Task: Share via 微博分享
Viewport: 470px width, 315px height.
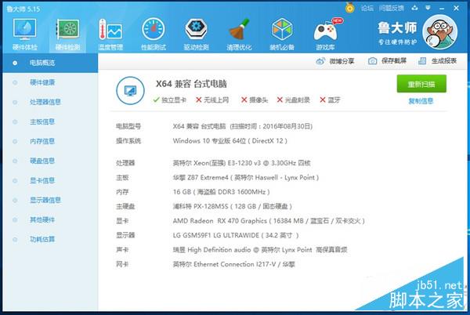Action: pos(335,61)
